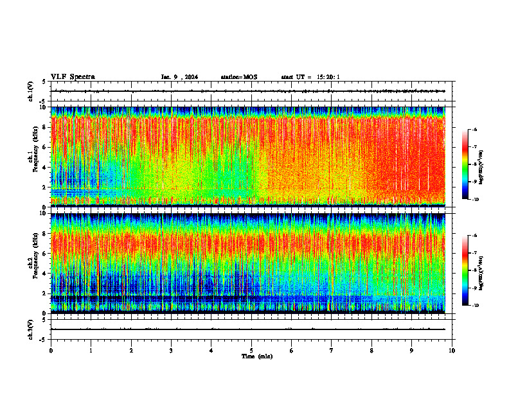Click the time-axis tick label "4"

pyautogui.click(x=211, y=351)
